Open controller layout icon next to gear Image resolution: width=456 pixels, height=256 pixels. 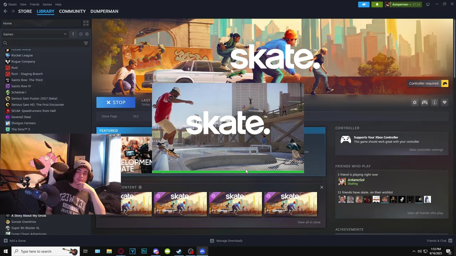point(425,102)
